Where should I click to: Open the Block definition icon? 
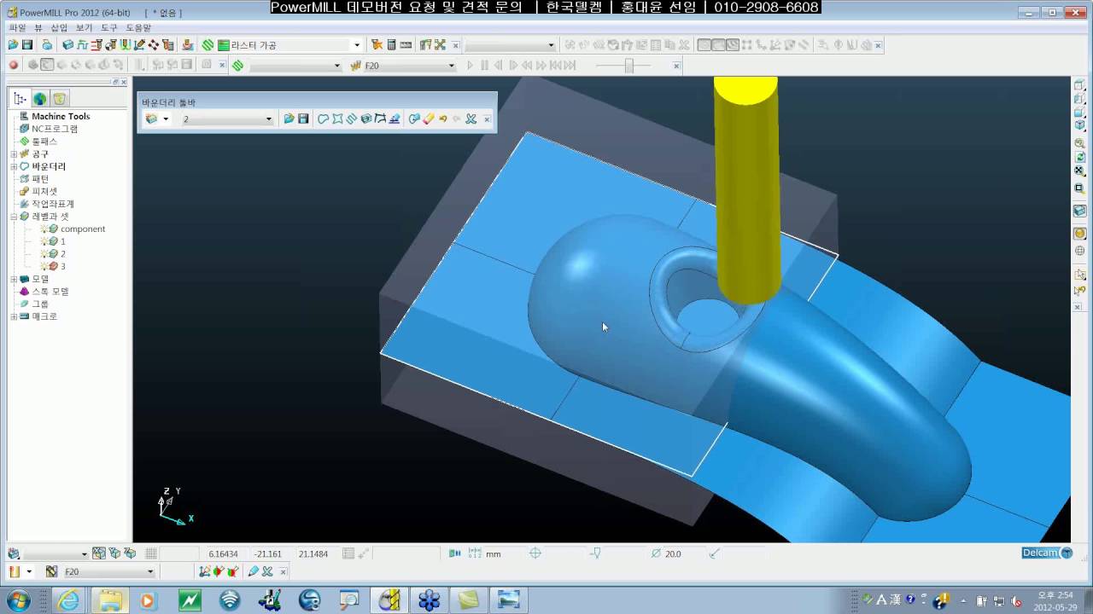[67, 44]
